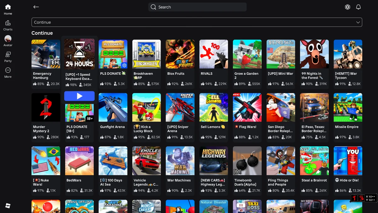
Task: Open the notifications bell
Action: 358,7
